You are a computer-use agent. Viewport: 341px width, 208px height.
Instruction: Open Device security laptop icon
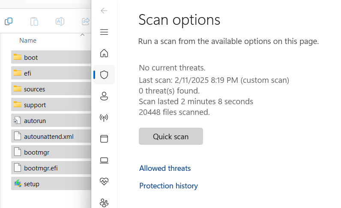pyautogui.click(x=104, y=160)
